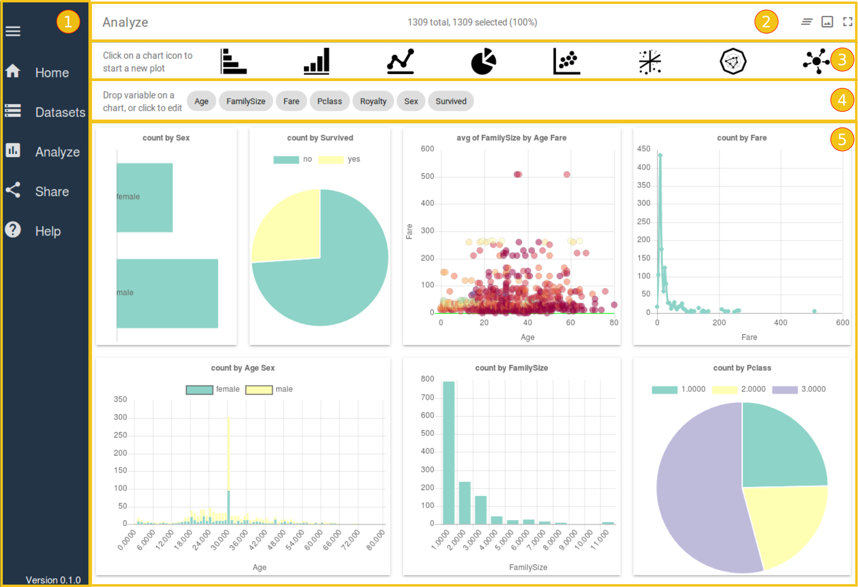Open the Analyze menu item
The height and width of the screenshot is (587, 858).
point(58,152)
